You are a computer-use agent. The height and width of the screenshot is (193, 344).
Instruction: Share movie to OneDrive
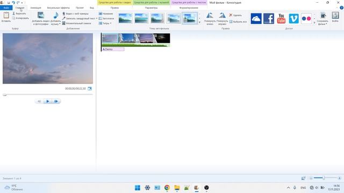pos(256,18)
